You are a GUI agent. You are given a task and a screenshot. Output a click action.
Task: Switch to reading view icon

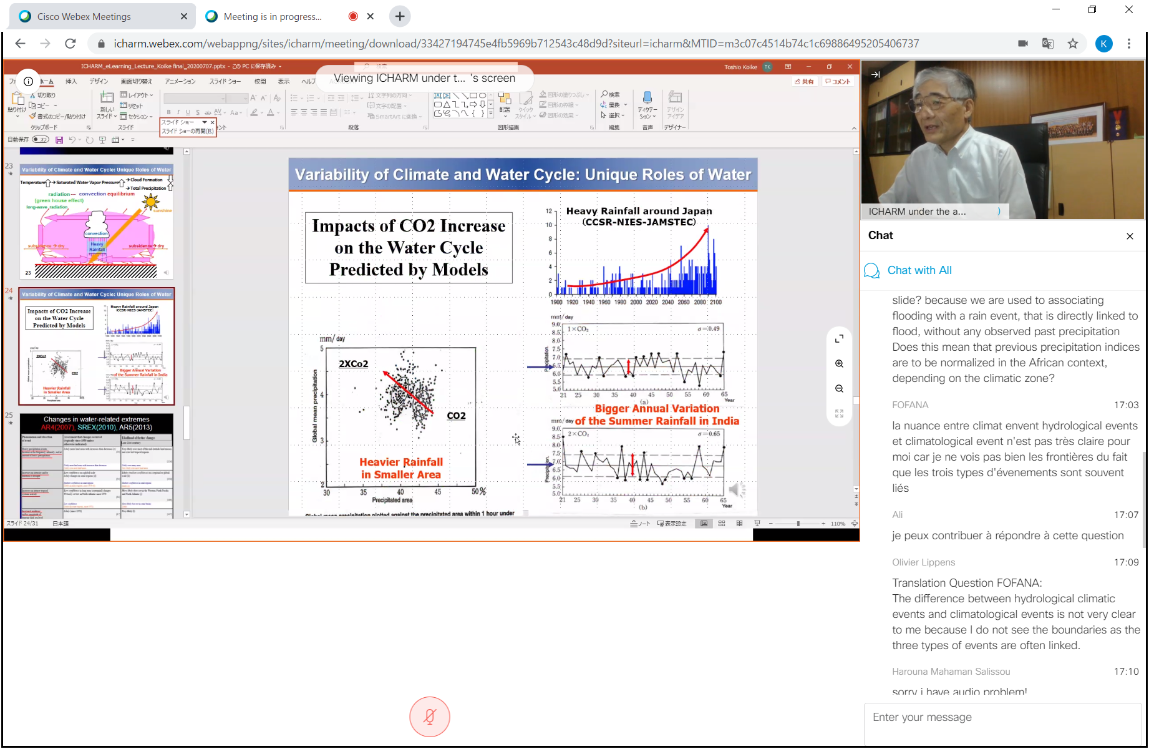(739, 524)
